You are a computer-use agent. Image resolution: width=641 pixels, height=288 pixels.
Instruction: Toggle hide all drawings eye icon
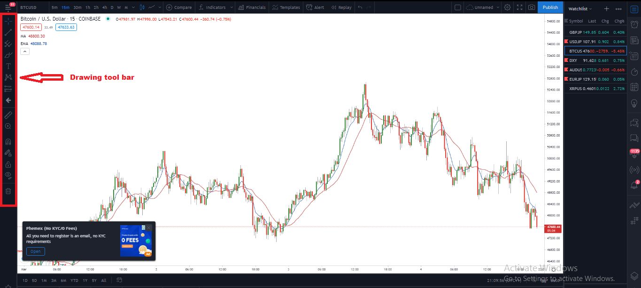click(x=8, y=175)
